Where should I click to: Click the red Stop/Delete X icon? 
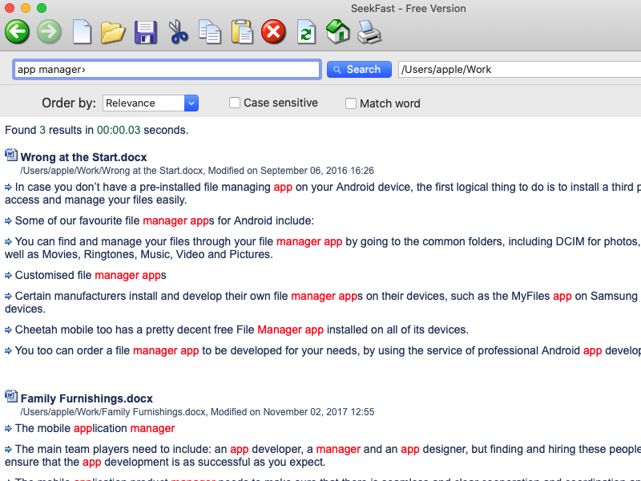coord(273,31)
